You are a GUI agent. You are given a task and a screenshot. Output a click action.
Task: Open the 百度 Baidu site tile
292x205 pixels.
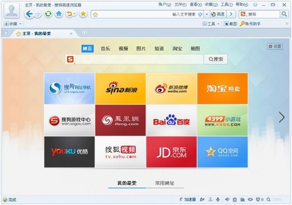click(x=171, y=121)
